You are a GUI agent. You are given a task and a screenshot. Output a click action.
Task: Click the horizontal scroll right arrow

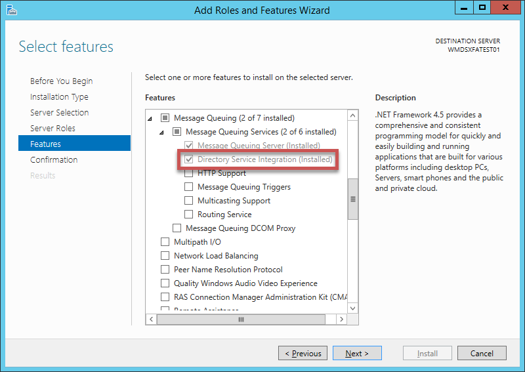(341, 319)
